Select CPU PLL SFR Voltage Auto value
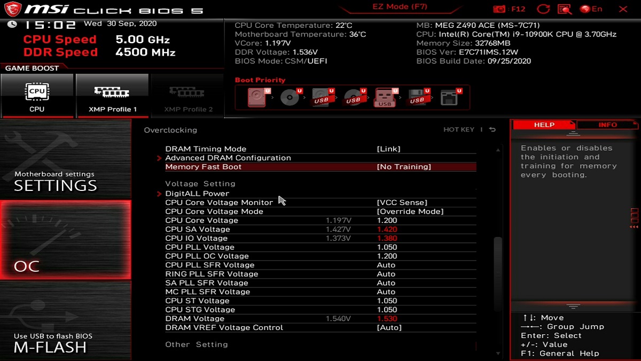 click(x=386, y=265)
